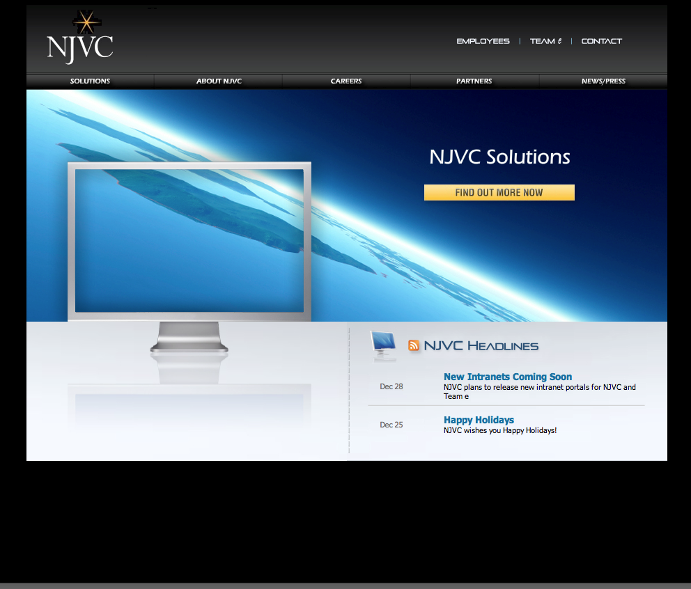Click the Dec 28 date label
The width and height of the screenshot is (691, 589).
tap(391, 386)
